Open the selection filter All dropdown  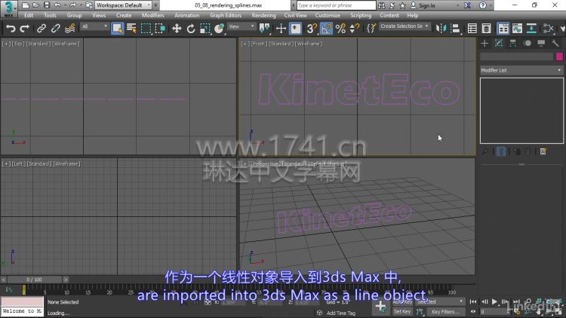[x=94, y=26]
